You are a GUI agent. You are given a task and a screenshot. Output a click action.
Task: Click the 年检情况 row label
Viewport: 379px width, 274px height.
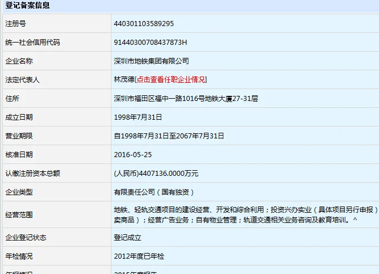(x=19, y=256)
